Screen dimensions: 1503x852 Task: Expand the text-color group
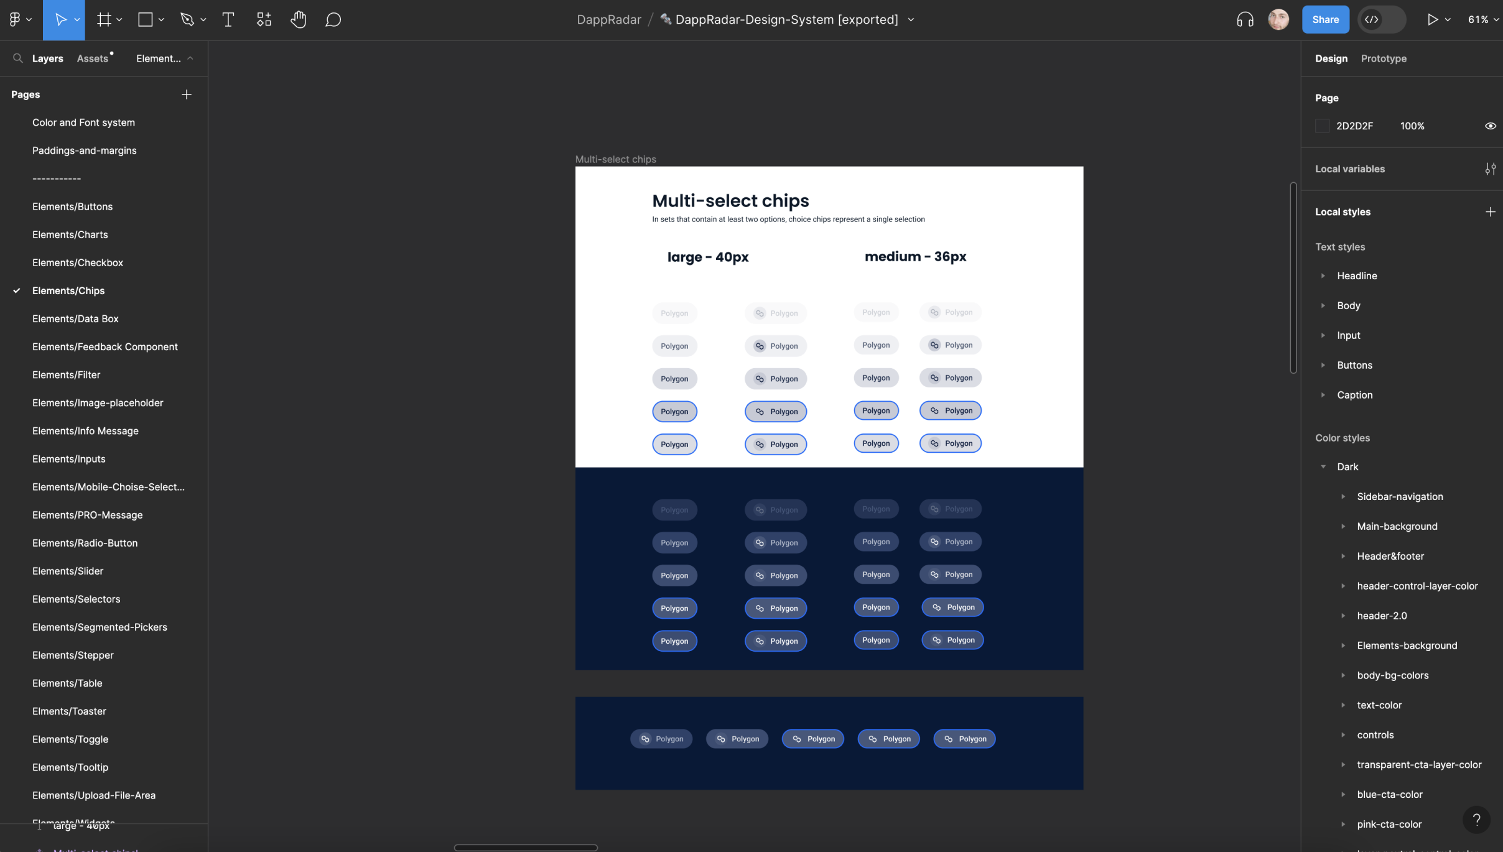(x=1343, y=705)
